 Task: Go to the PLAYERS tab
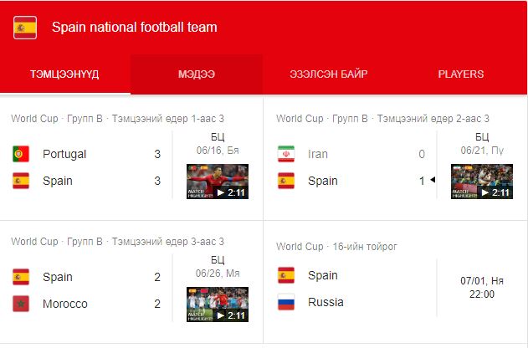[461, 74]
